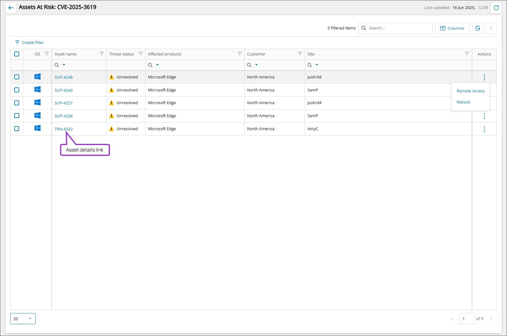Expand Customer column search operator dropdown
The image size is (507, 336).
tap(256, 65)
